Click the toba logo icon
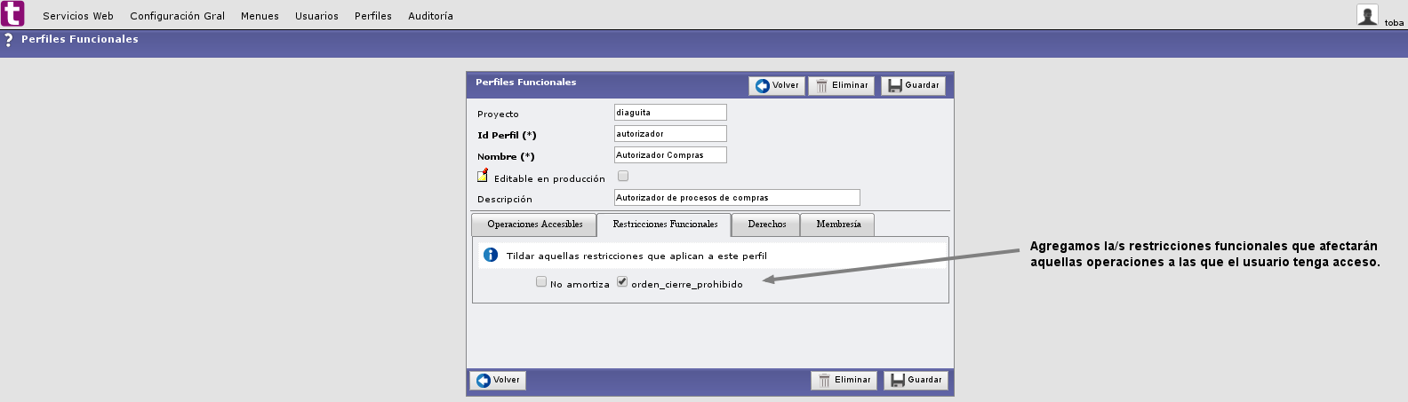 click(x=12, y=14)
